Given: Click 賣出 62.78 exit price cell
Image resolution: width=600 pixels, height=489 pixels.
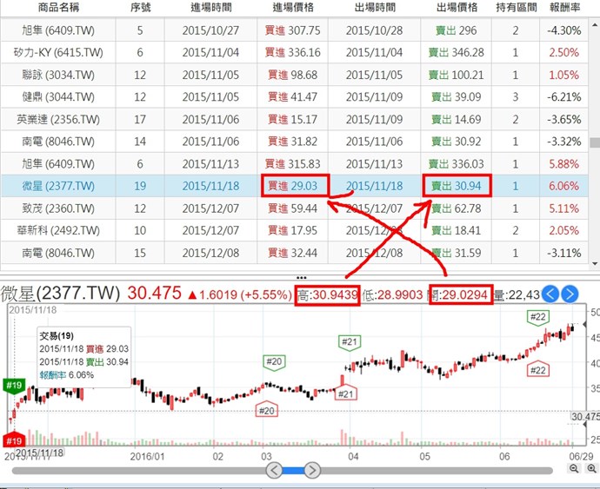Looking at the screenshot, I should [457, 208].
